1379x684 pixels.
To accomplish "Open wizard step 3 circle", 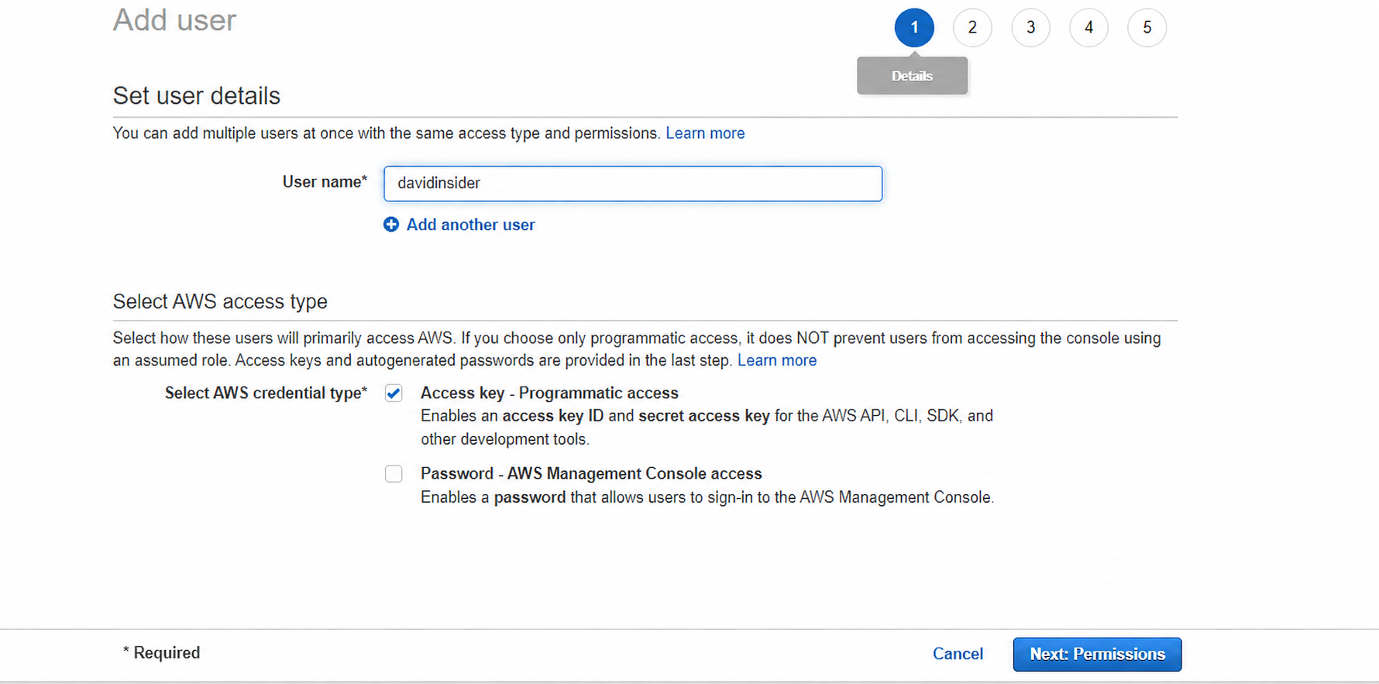I will [x=1030, y=28].
